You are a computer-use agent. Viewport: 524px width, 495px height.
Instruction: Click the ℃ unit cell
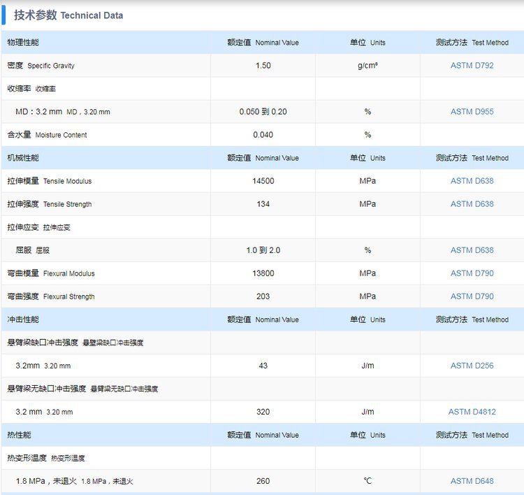tap(367, 481)
